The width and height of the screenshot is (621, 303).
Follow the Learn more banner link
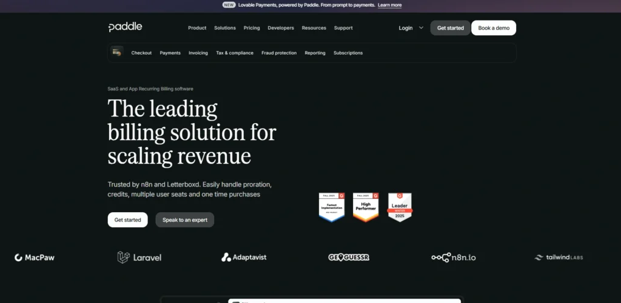pyautogui.click(x=390, y=5)
